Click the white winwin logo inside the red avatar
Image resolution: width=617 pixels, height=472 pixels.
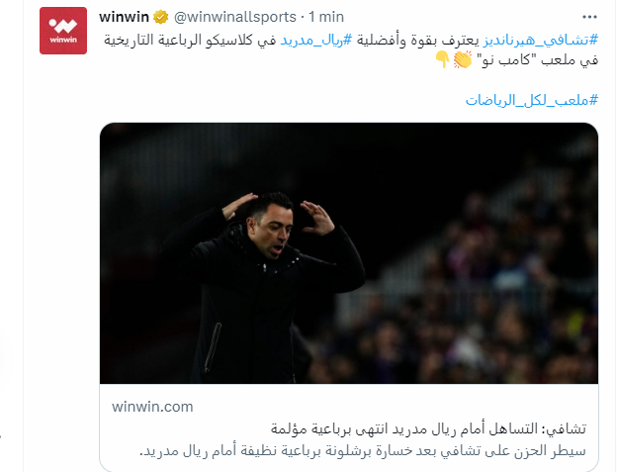point(63,29)
